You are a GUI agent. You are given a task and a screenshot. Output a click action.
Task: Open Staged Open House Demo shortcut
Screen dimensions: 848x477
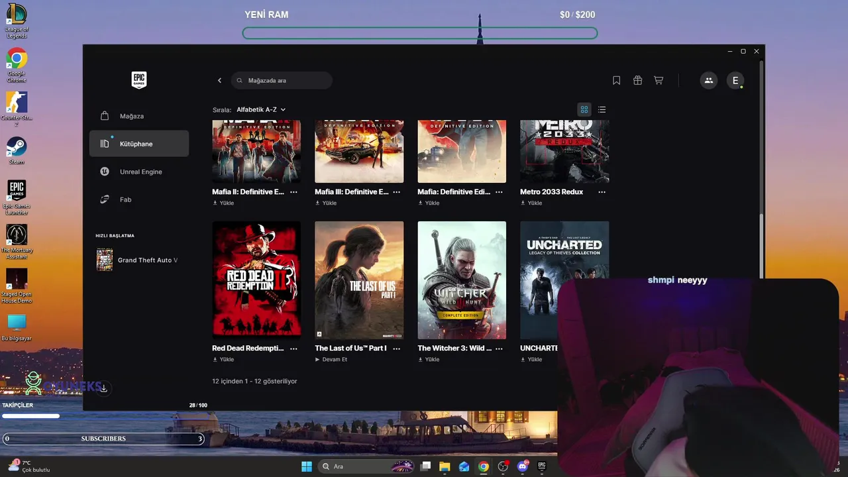(17, 286)
